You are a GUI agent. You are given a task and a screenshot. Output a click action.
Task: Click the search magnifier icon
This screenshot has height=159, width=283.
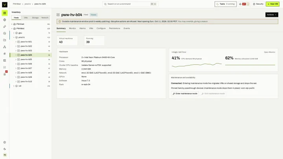point(105,4)
